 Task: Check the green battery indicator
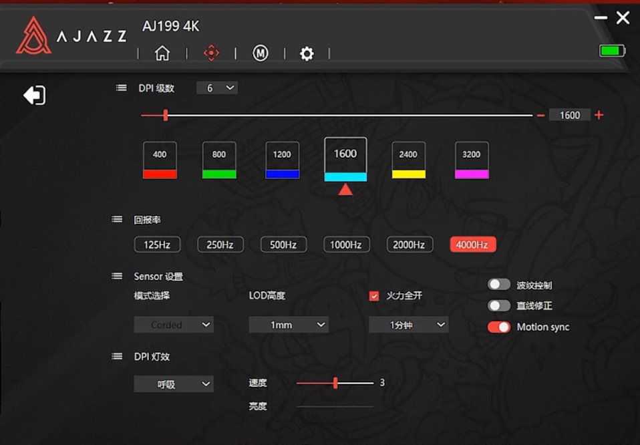pos(612,51)
